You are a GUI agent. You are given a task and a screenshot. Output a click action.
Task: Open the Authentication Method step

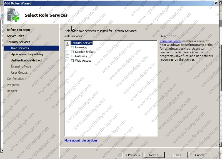click(26, 60)
